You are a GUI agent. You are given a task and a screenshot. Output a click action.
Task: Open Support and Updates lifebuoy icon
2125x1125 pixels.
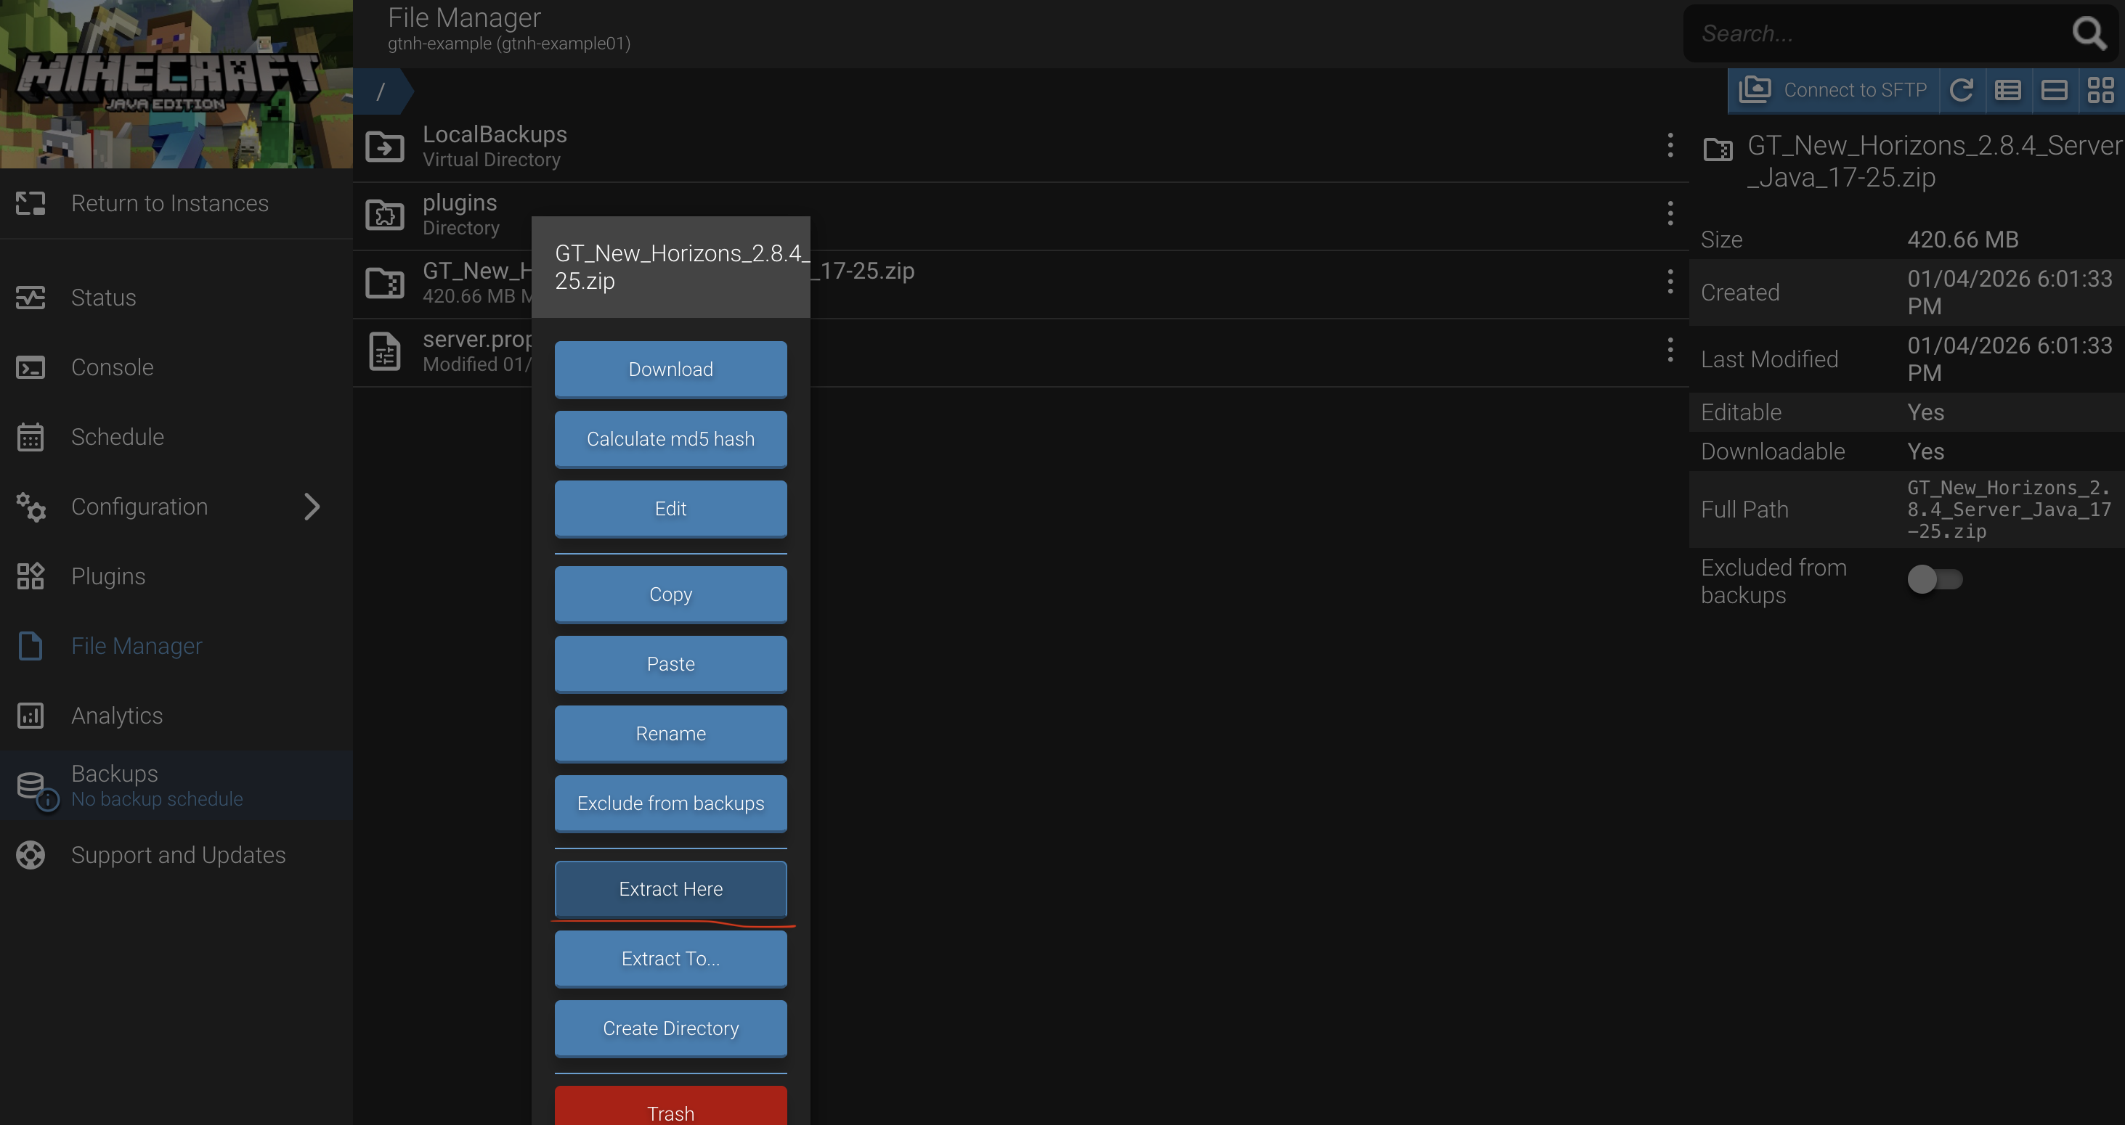(x=31, y=855)
